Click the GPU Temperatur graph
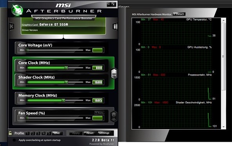Viewport: 232px width, 146px height. (176, 33)
